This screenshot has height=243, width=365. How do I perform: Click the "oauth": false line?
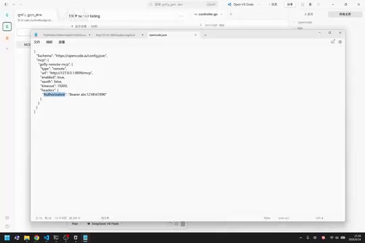coord(51,82)
